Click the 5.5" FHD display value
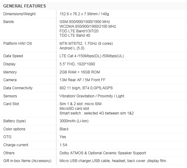Viewport: 187px width, 168px height. pos(77,64)
